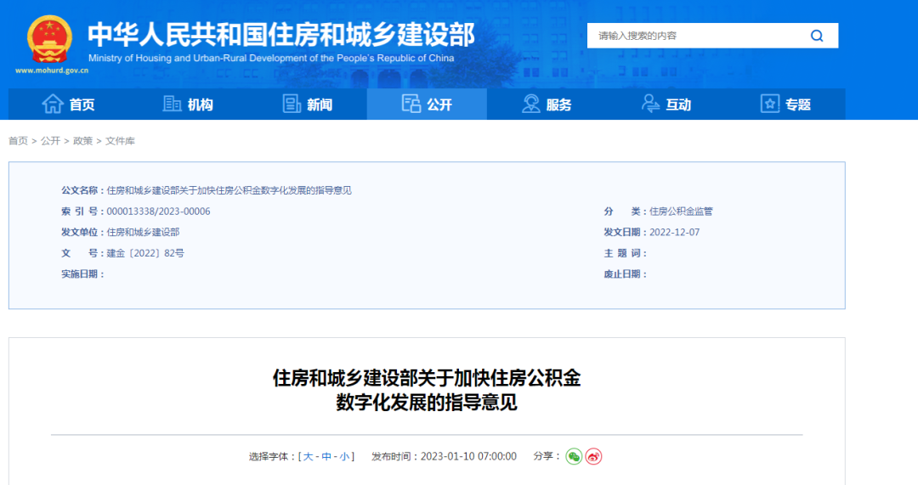This screenshot has height=485, width=918.
Task: Share the article via WeChat icon
Action: 574,456
